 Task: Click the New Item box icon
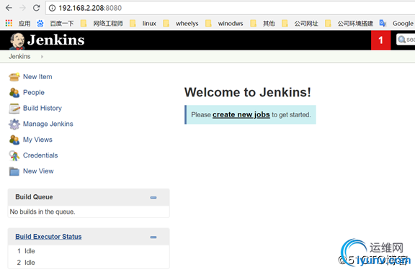click(x=14, y=77)
